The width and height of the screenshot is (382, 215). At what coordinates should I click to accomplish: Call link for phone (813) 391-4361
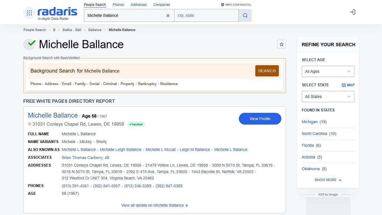[75, 186]
